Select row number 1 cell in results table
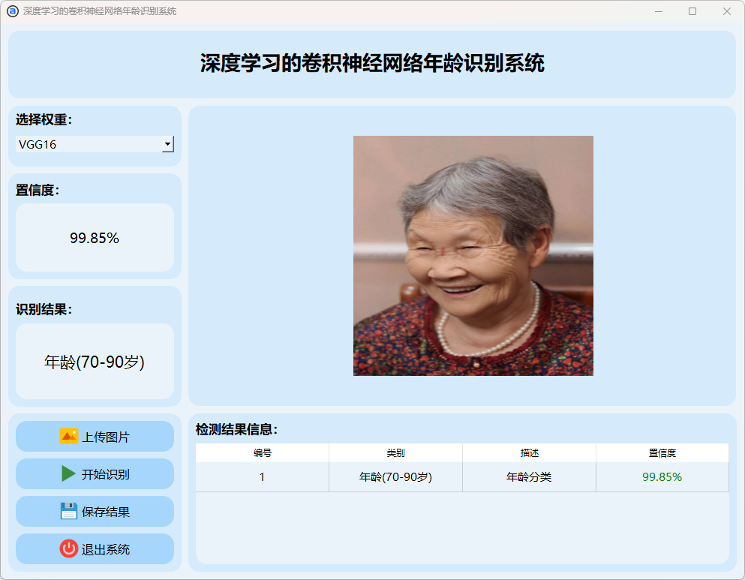 click(x=262, y=477)
